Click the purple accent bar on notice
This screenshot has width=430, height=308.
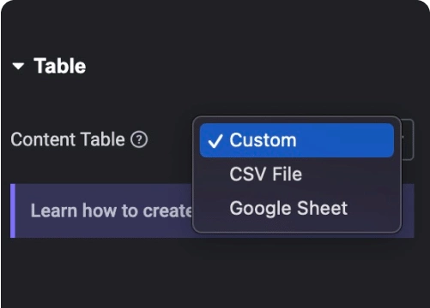pos(13,210)
